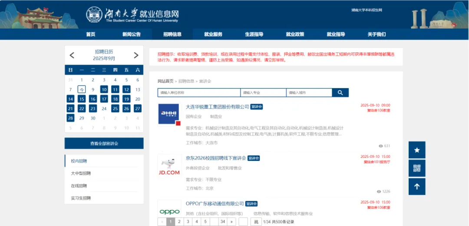Go to page 5 of results
The height and width of the screenshot is (226, 469).
coord(205,222)
